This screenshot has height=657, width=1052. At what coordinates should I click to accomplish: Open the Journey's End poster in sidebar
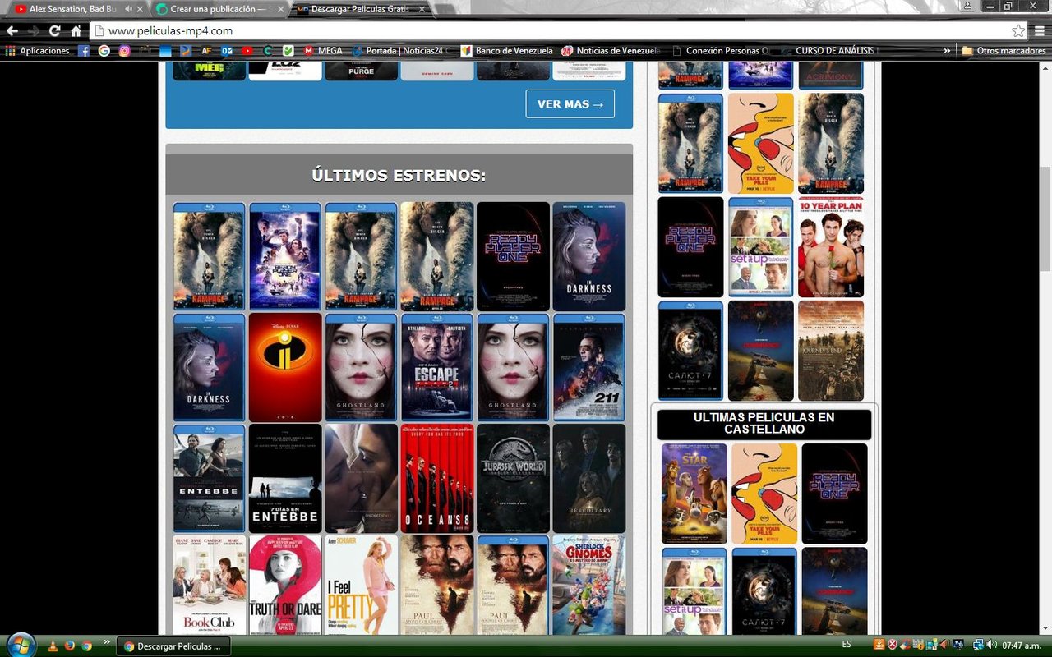click(x=831, y=351)
